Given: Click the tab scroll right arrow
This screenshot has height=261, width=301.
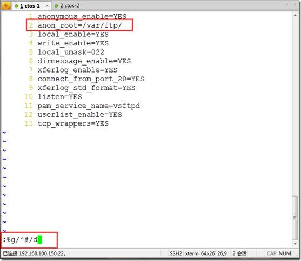Looking at the screenshot, I should pos(295,4).
